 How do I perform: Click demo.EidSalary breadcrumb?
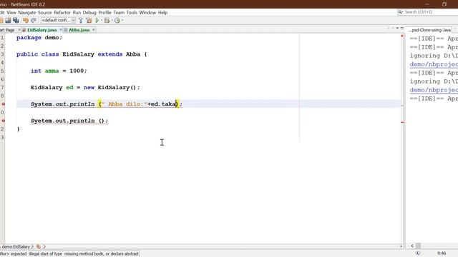[16, 247]
